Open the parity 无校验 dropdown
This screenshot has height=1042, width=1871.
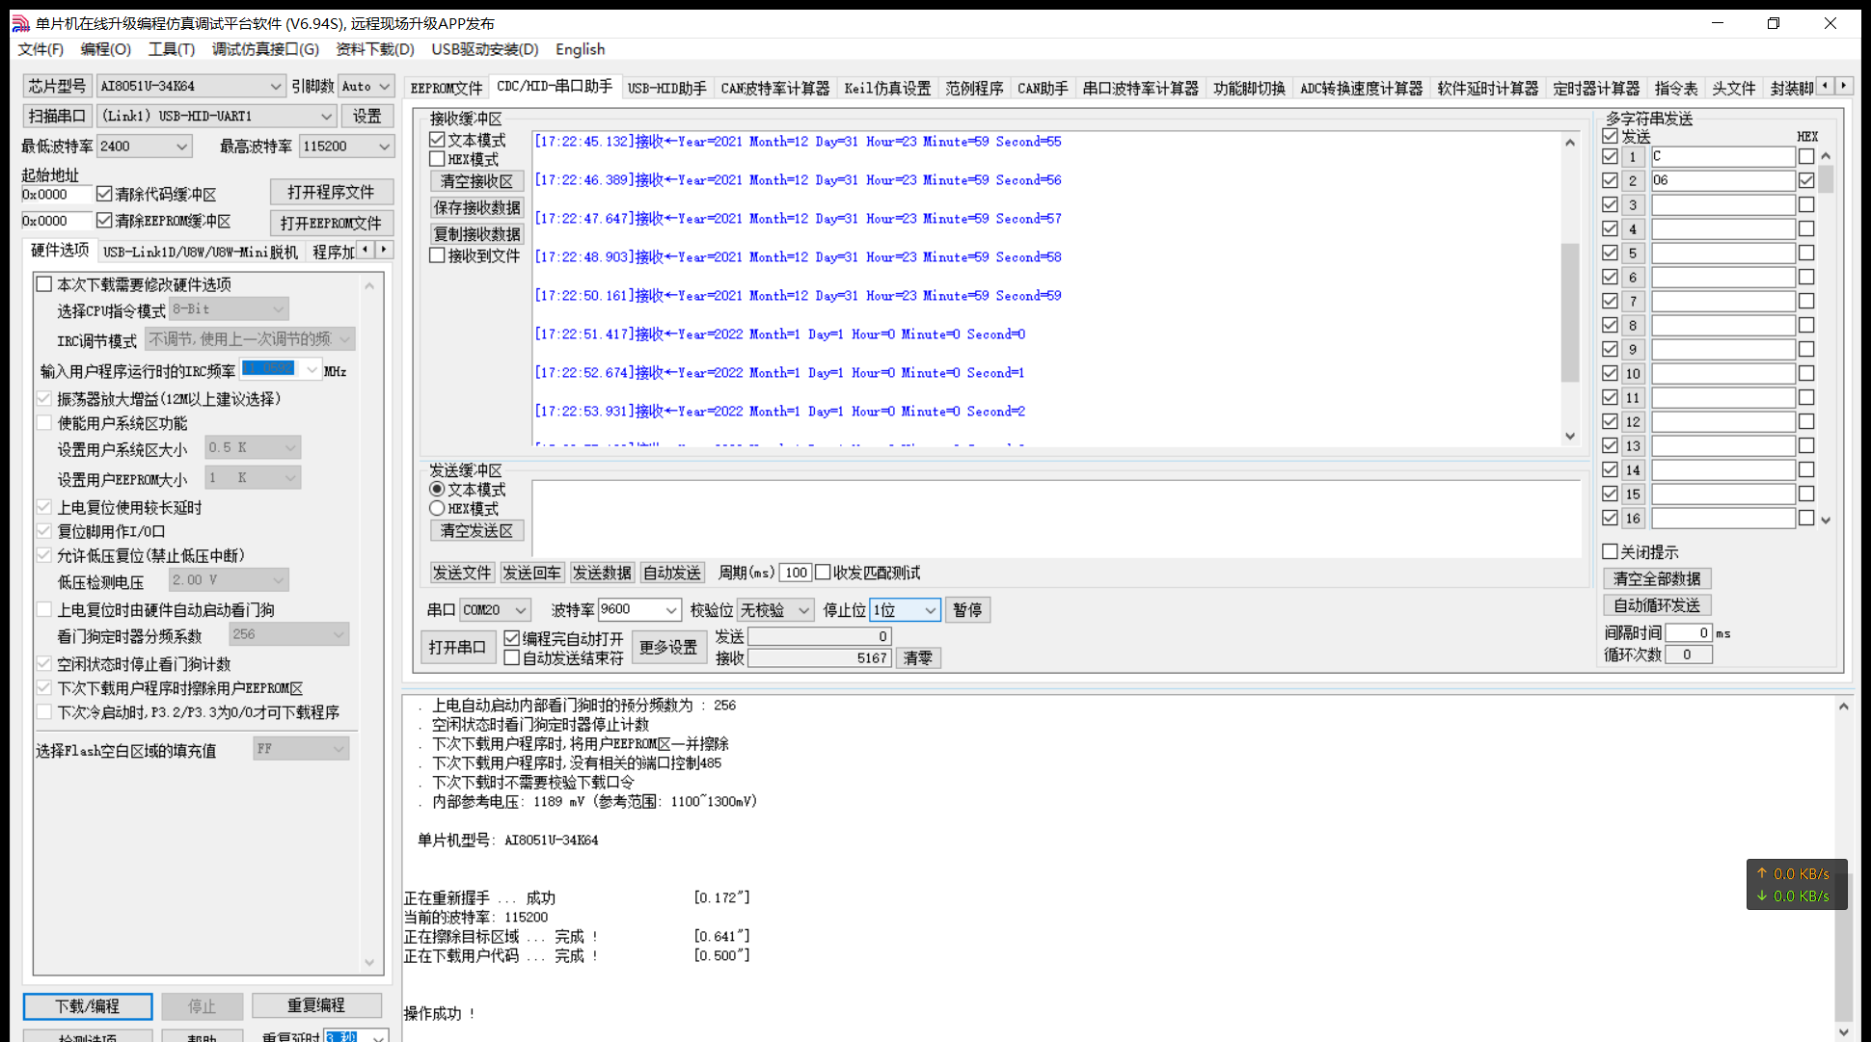point(802,610)
